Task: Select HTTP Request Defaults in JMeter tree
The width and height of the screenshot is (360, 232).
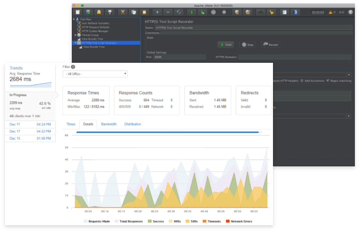Action: point(96,27)
